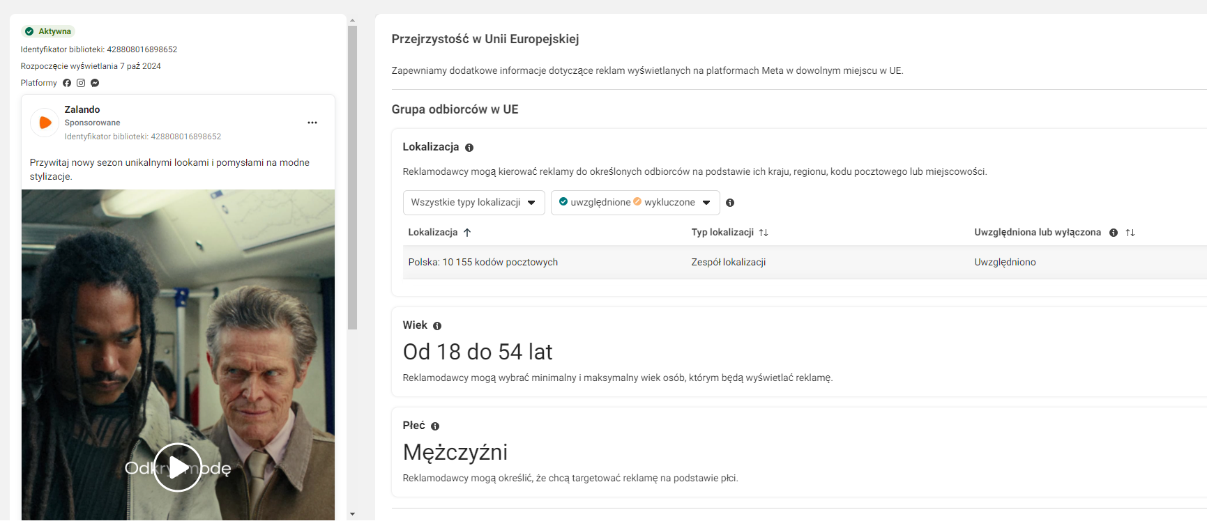Click info icon after included/excluded dropdown

pos(730,203)
